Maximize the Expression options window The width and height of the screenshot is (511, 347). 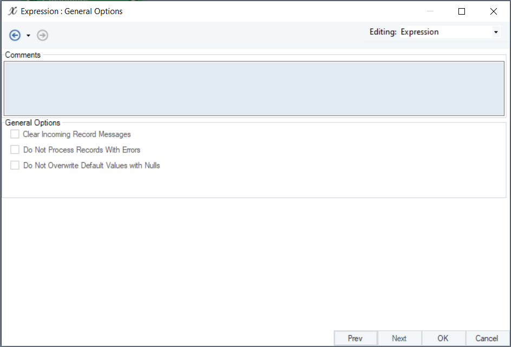point(462,11)
